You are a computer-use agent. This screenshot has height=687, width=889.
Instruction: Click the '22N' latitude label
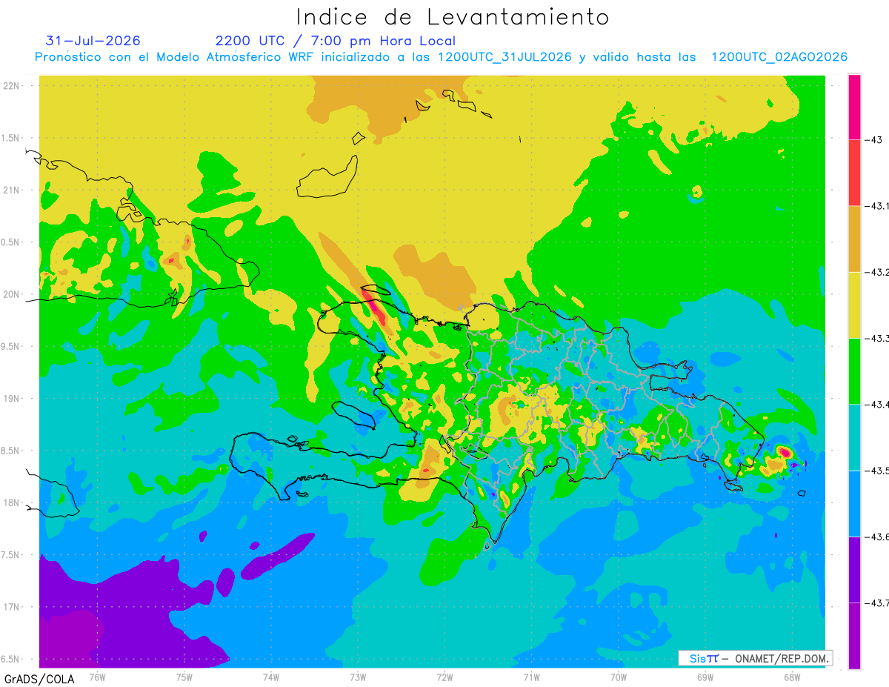[x=13, y=85]
